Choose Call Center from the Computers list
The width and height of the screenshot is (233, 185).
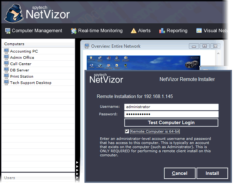[x=38, y=64]
